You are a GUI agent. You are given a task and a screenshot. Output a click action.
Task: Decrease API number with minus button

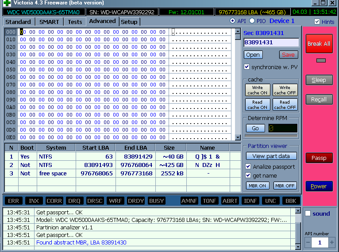pyautogui.click(x=308, y=243)
